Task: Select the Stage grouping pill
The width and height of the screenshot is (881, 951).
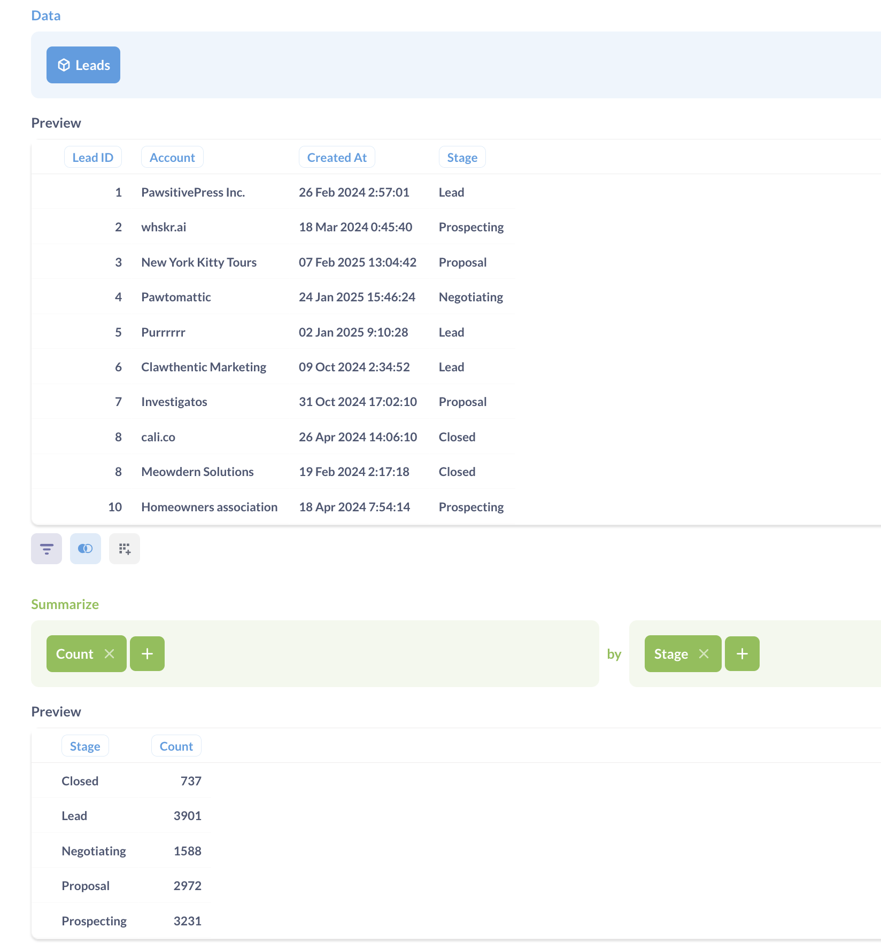Action: tap(670, 653)
